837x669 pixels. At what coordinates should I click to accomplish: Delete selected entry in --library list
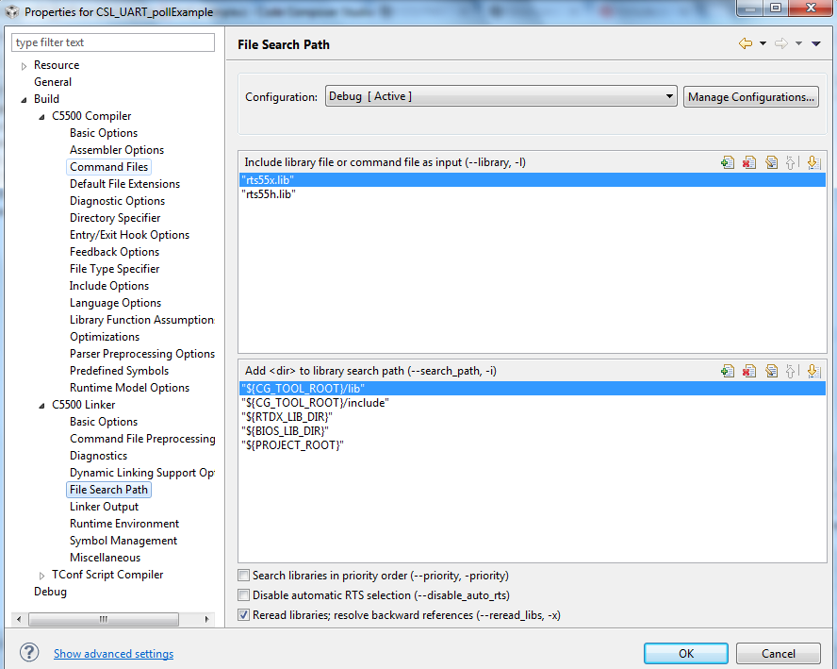click(x=749, y=162)
